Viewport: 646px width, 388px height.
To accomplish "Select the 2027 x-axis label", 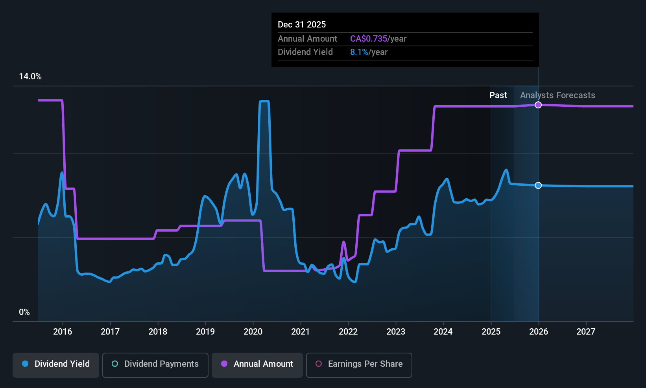I will click(x=586, y=332).
